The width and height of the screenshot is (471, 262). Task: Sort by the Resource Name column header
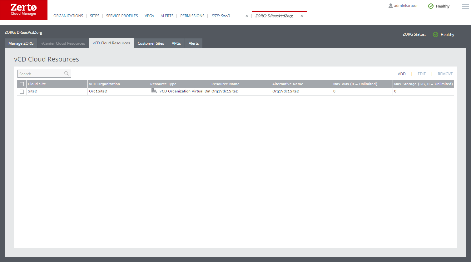click(x=240, y=84)
